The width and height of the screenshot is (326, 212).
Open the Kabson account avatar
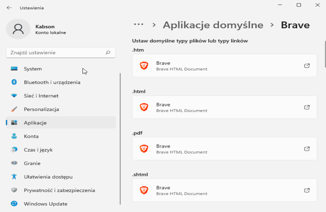(x=18, y=29)
